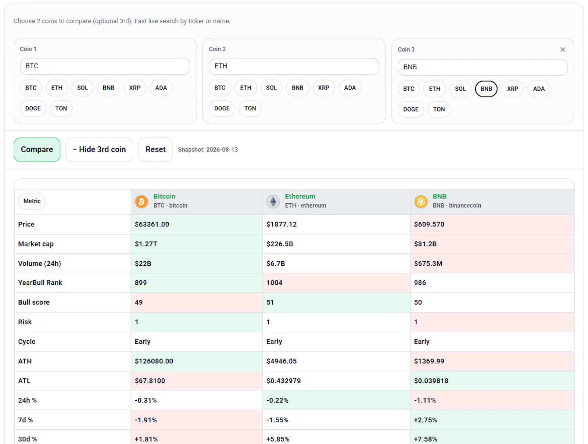
Task: Click the Bitcoin logo icon
Action: tap(141, 201)
